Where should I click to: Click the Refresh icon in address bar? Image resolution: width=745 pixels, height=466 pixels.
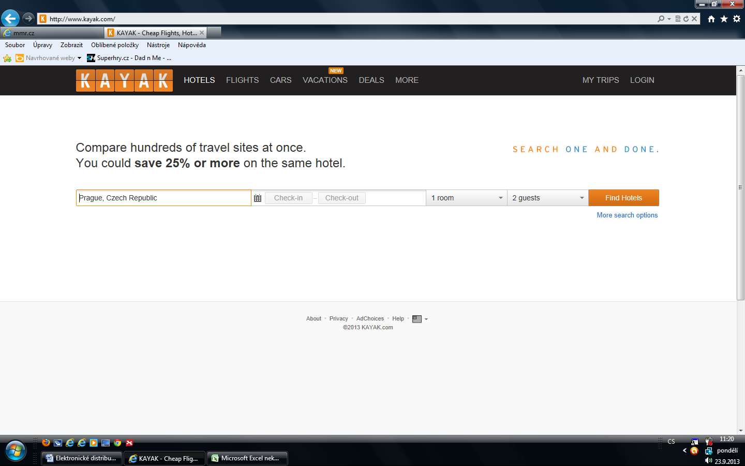(686, 19)
